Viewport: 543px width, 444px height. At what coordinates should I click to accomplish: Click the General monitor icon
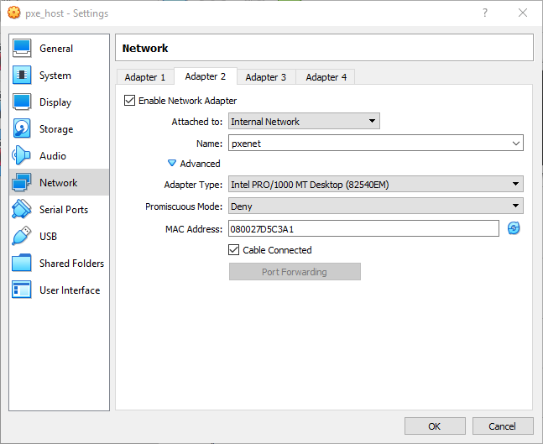(22, 48)
